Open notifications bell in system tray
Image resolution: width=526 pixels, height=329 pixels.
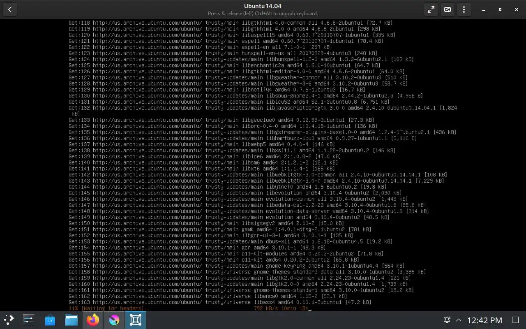[x=447, y=320]
